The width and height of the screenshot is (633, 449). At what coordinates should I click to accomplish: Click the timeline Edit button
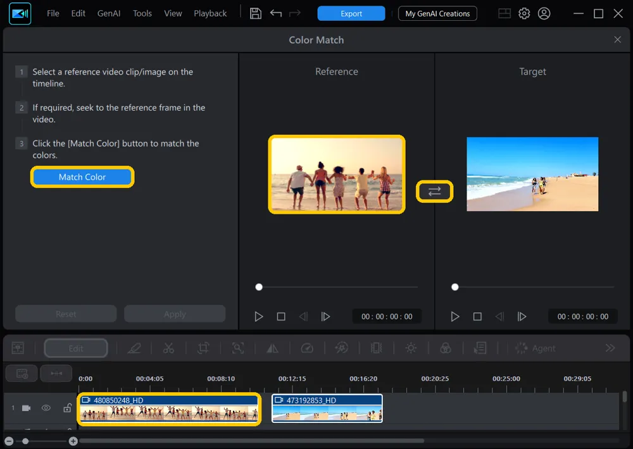tap(76, 348)
